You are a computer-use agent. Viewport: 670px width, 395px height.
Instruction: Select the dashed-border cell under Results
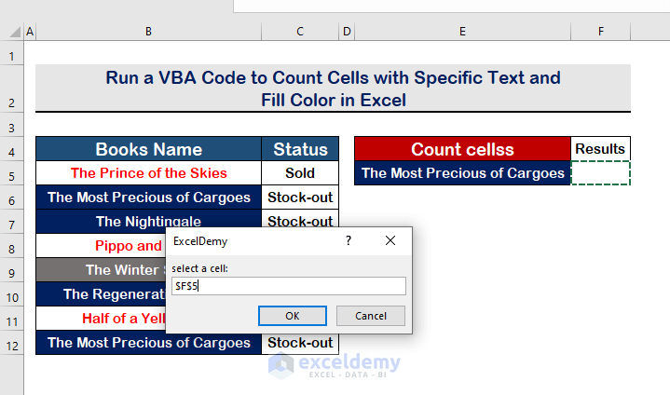pos(601,173)
